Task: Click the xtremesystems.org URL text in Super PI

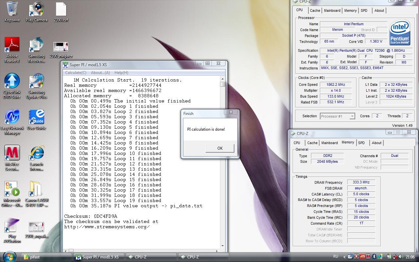Action: [x=107, y=227]
